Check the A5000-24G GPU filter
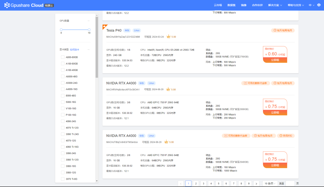Viewport: 324px width, 187px height. 63,83
